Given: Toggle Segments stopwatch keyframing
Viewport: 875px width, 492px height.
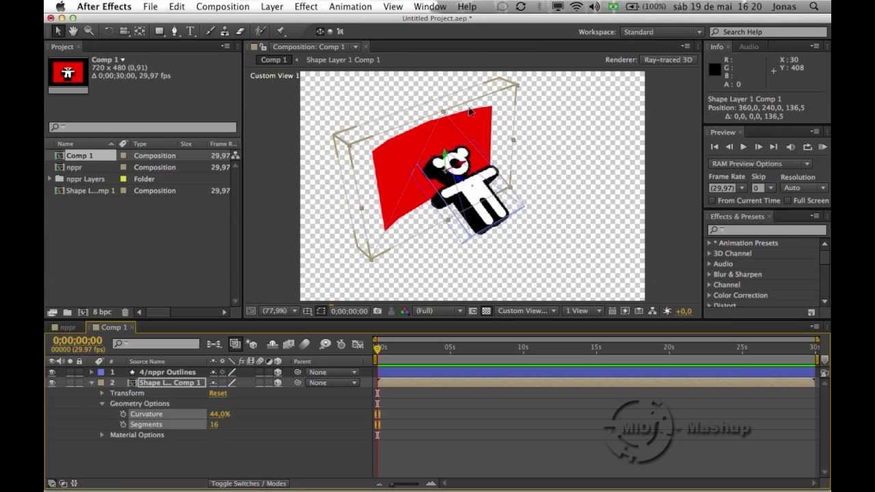Looking at the screenshot, I should click(x=123, y=424).
